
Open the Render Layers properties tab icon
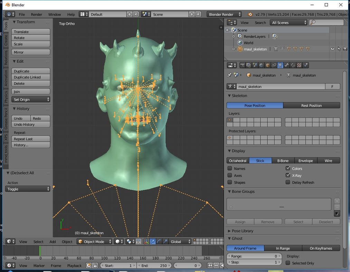click(x=248, y=65)
